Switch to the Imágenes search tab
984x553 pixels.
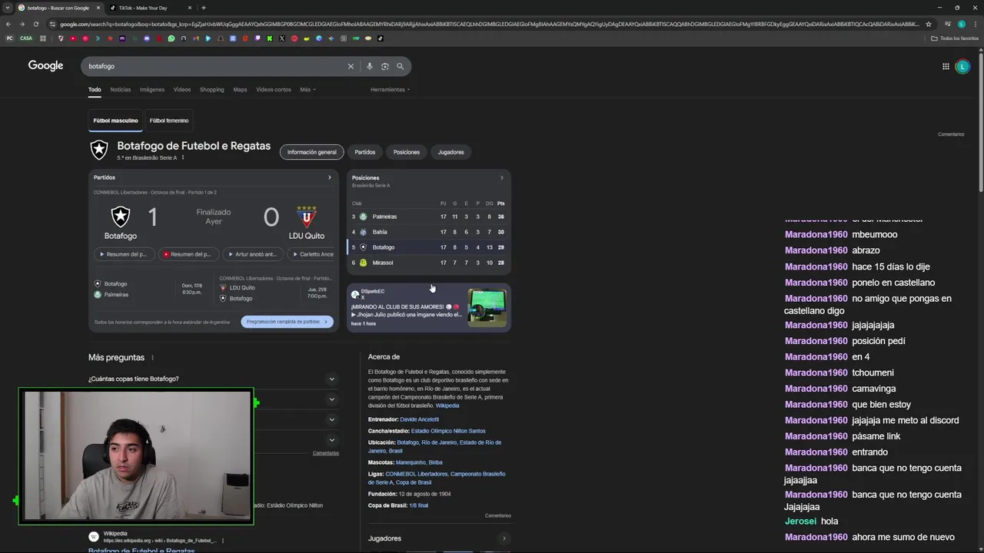(x=152, y=90)
